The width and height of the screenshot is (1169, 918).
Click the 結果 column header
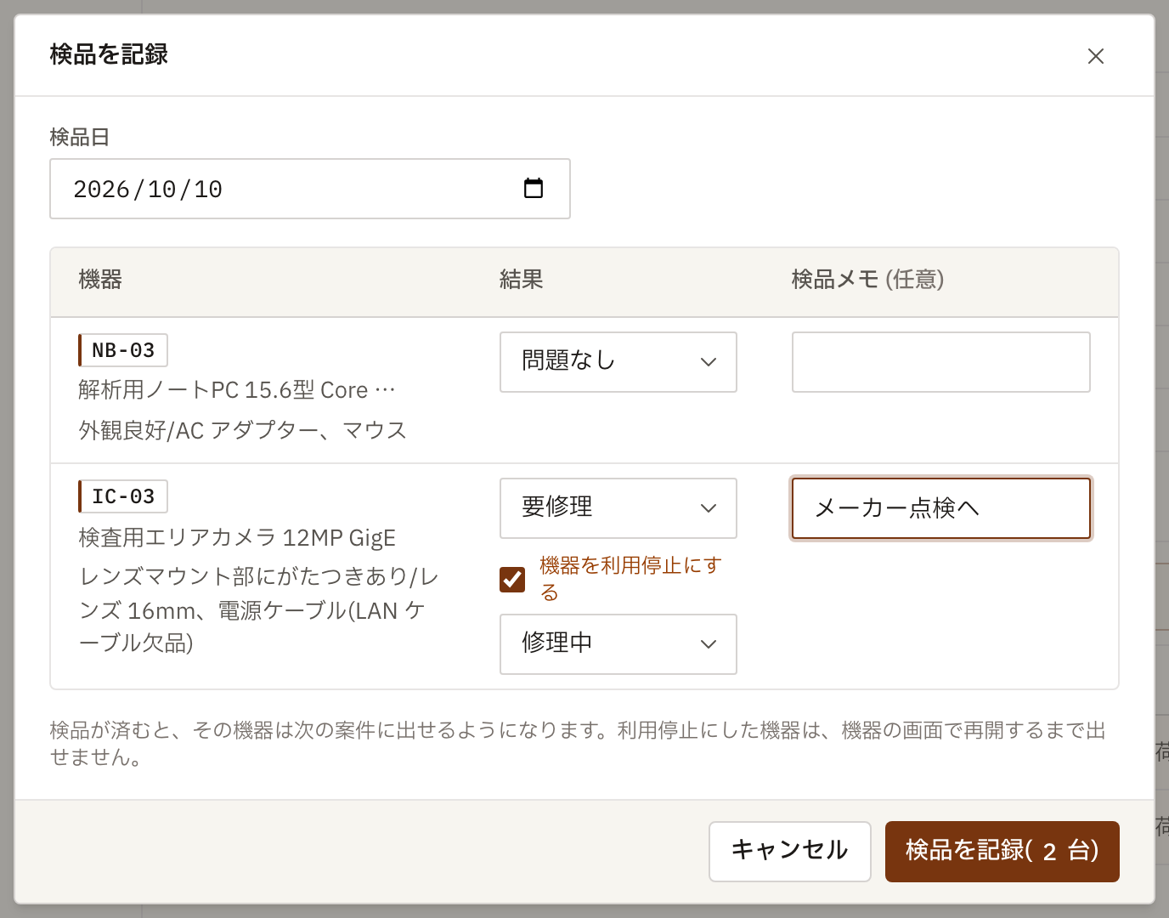click(x=522, y=280)
